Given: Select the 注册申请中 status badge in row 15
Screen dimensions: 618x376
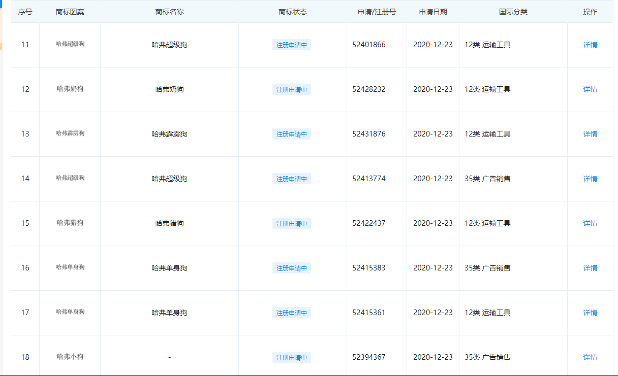Looking at the screenshot, I should click(292, 223).
